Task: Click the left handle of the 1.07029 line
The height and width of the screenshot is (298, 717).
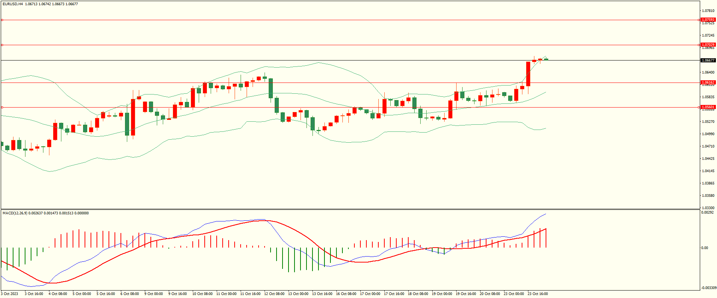Action: (x=2, y=45)
